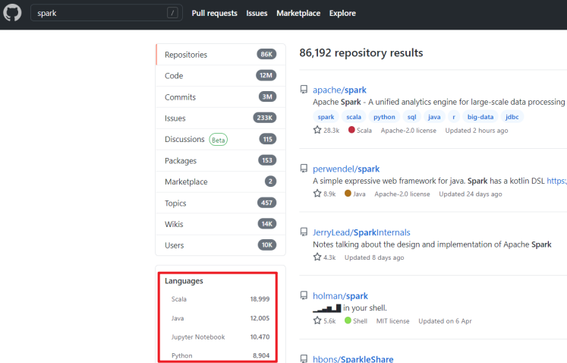
Task: Click the jdbc topic tag
Action: tap(512, 117)
